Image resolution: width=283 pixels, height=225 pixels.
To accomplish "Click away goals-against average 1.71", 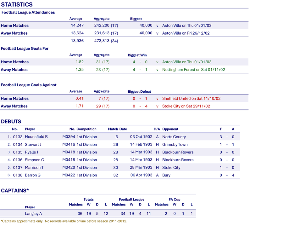I will [x=80, y=106].
